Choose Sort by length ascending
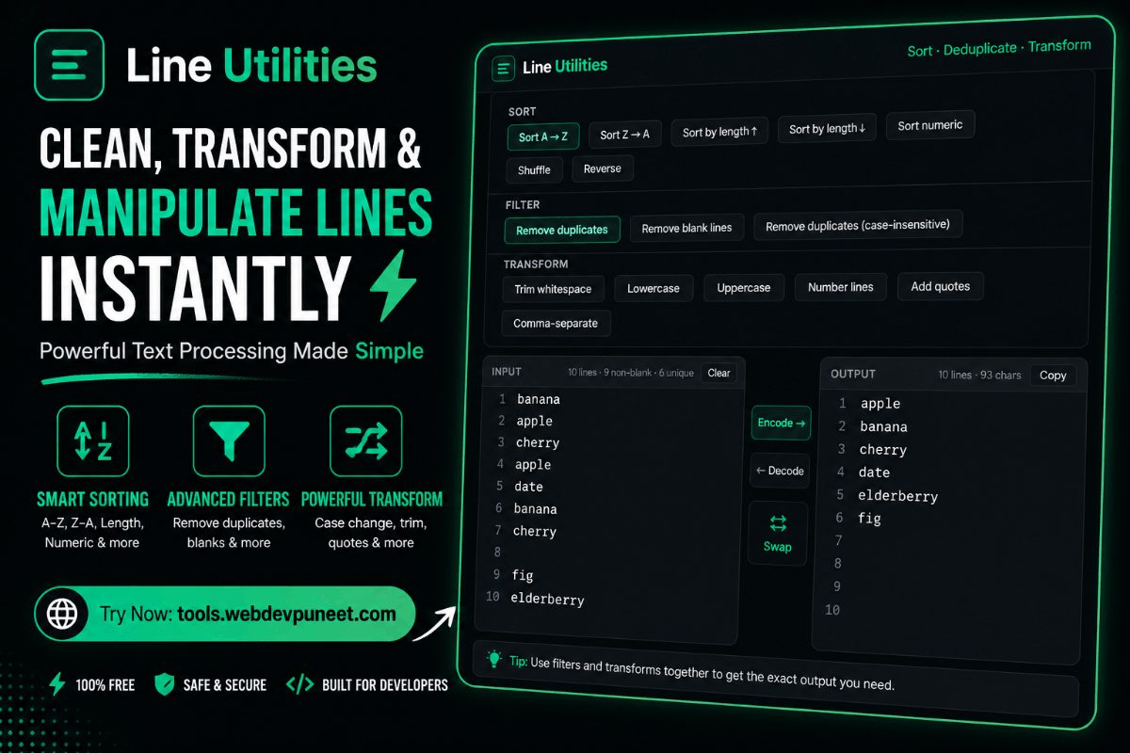 click(x=719, y=132)
